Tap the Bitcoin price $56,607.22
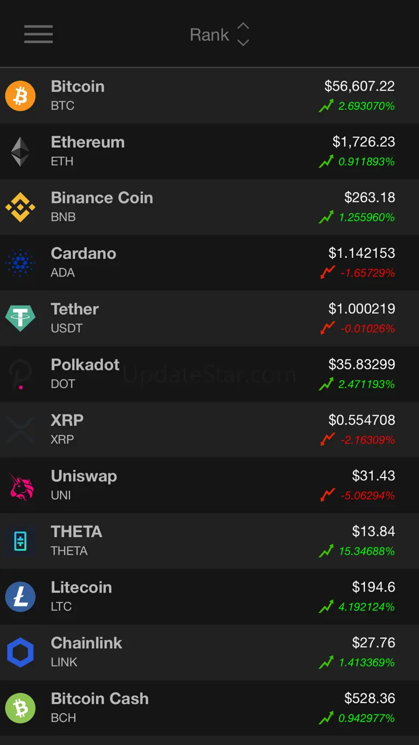 359,86
